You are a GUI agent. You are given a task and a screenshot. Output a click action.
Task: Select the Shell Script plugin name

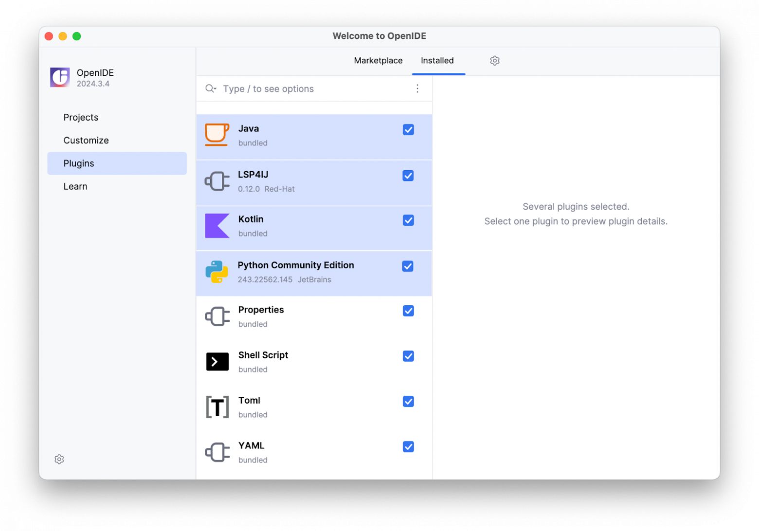point(263,355)
